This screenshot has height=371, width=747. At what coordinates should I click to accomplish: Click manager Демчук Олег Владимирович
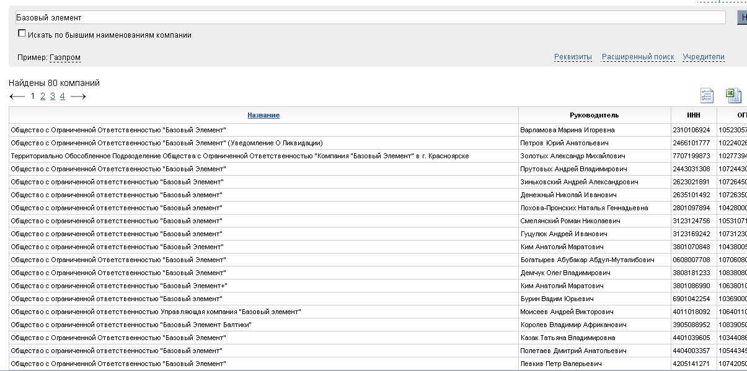565,273
